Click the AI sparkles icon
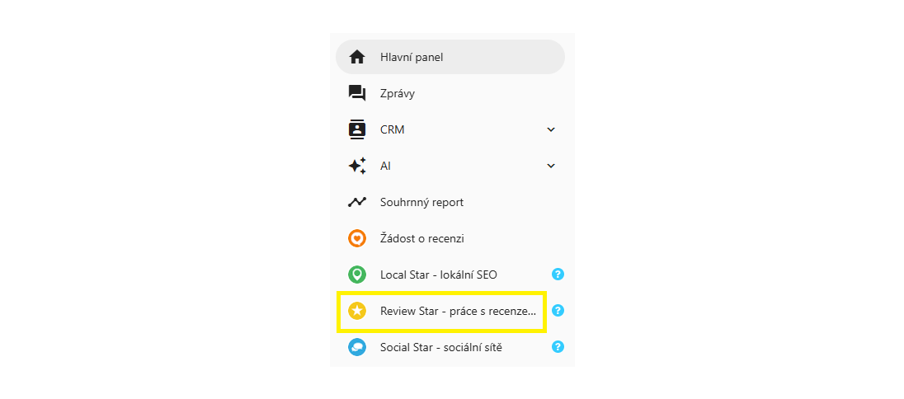This screenshot has width=904, height=399. click(356, 166)
